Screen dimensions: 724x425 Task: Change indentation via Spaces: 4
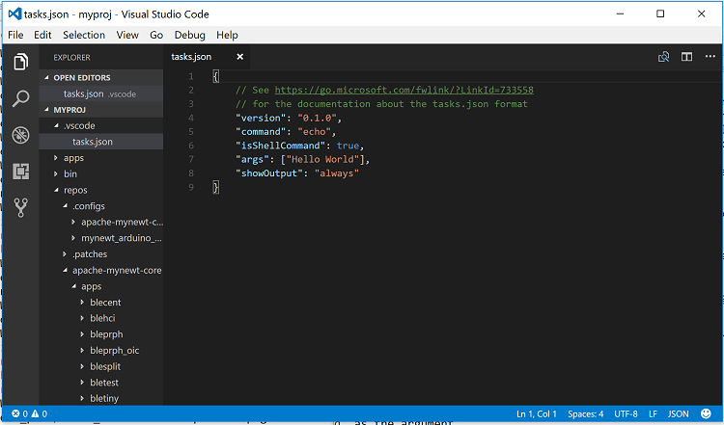tap(586, 413)
